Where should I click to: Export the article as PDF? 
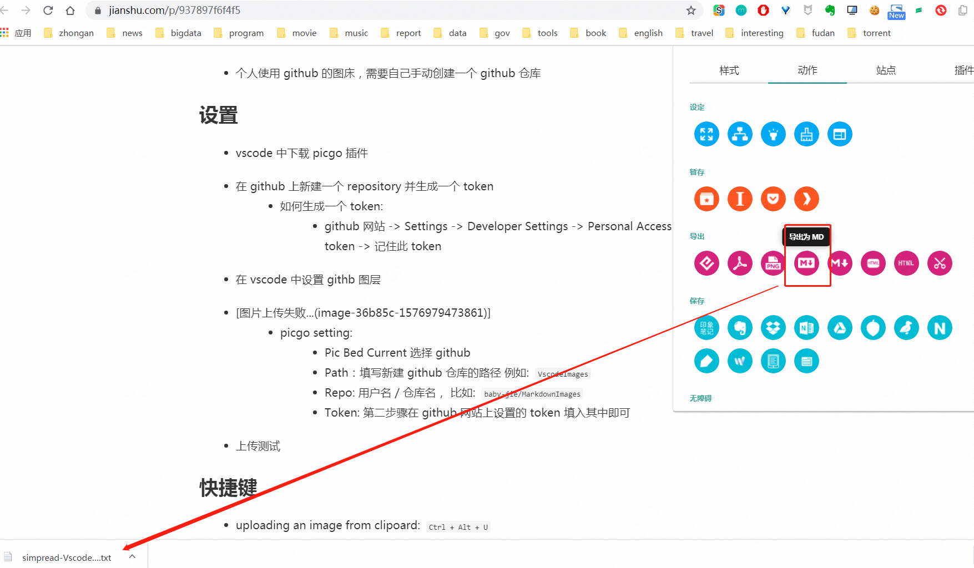pos(740,263)
